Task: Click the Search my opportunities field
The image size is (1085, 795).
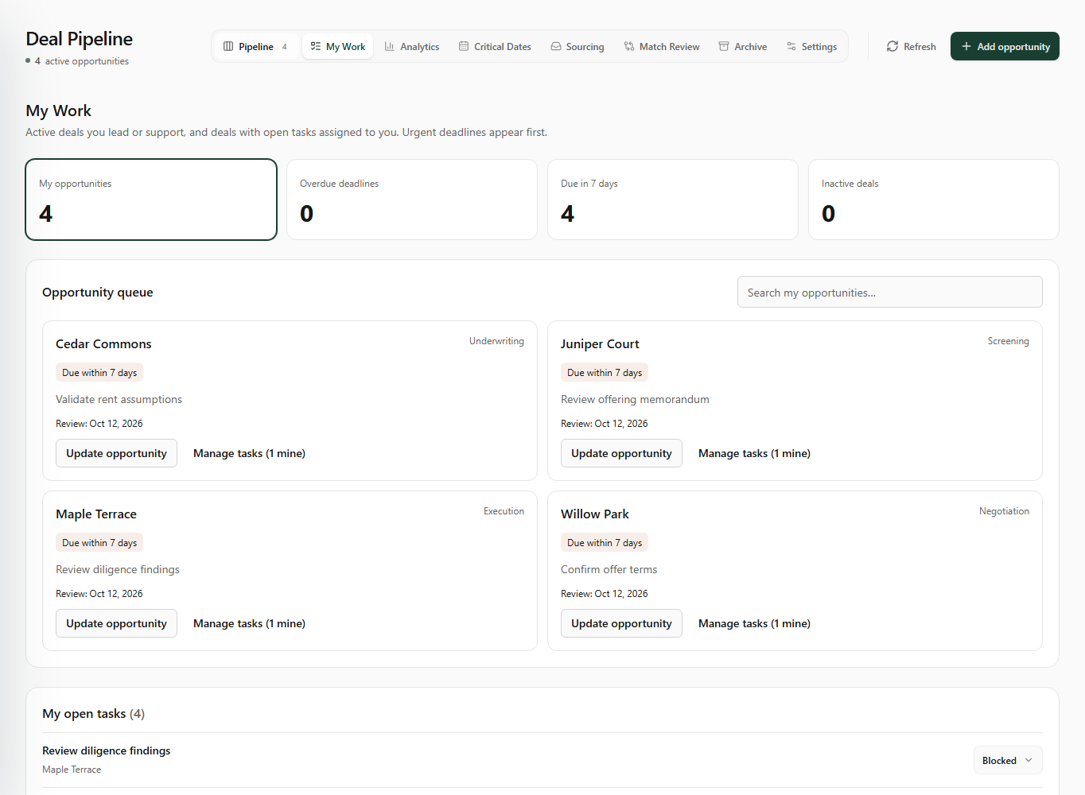Action: [x=889, y=292]
